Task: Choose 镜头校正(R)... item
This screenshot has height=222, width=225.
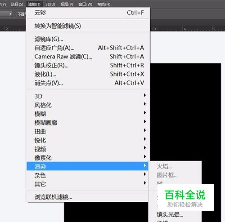Action: tap(88, 66)
